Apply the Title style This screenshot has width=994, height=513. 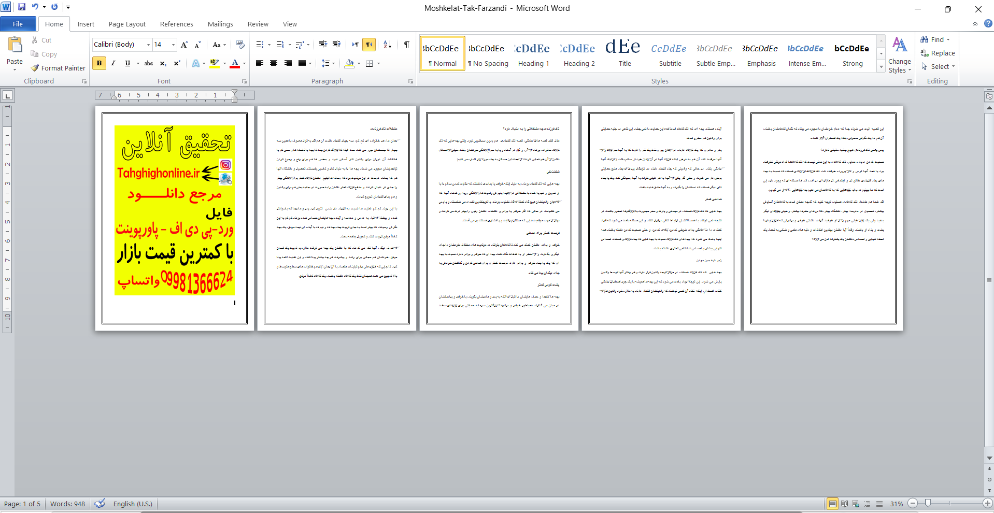(x=624, y=53)
